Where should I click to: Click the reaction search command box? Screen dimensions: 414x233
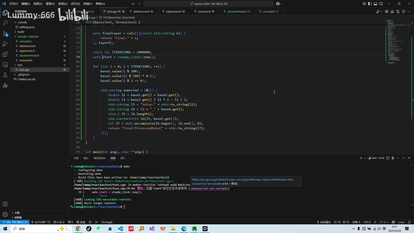(x=208, y=4)
